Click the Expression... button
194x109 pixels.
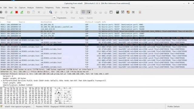tap(62, 18)
